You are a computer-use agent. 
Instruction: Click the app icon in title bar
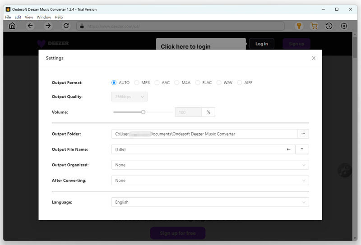pyautogui.click(x=8, y=9)
